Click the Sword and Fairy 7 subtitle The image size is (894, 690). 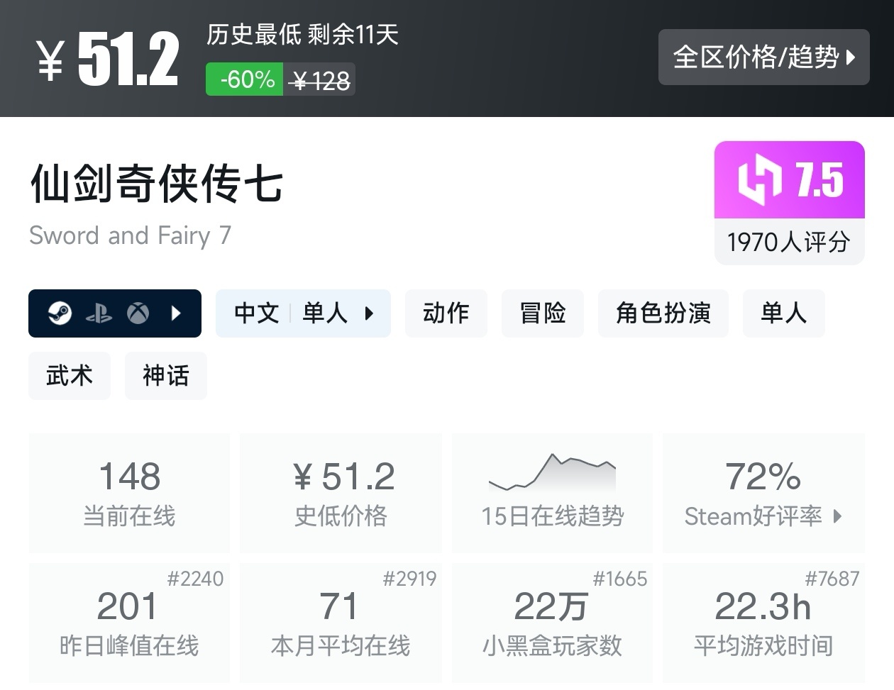click(131, 235)
